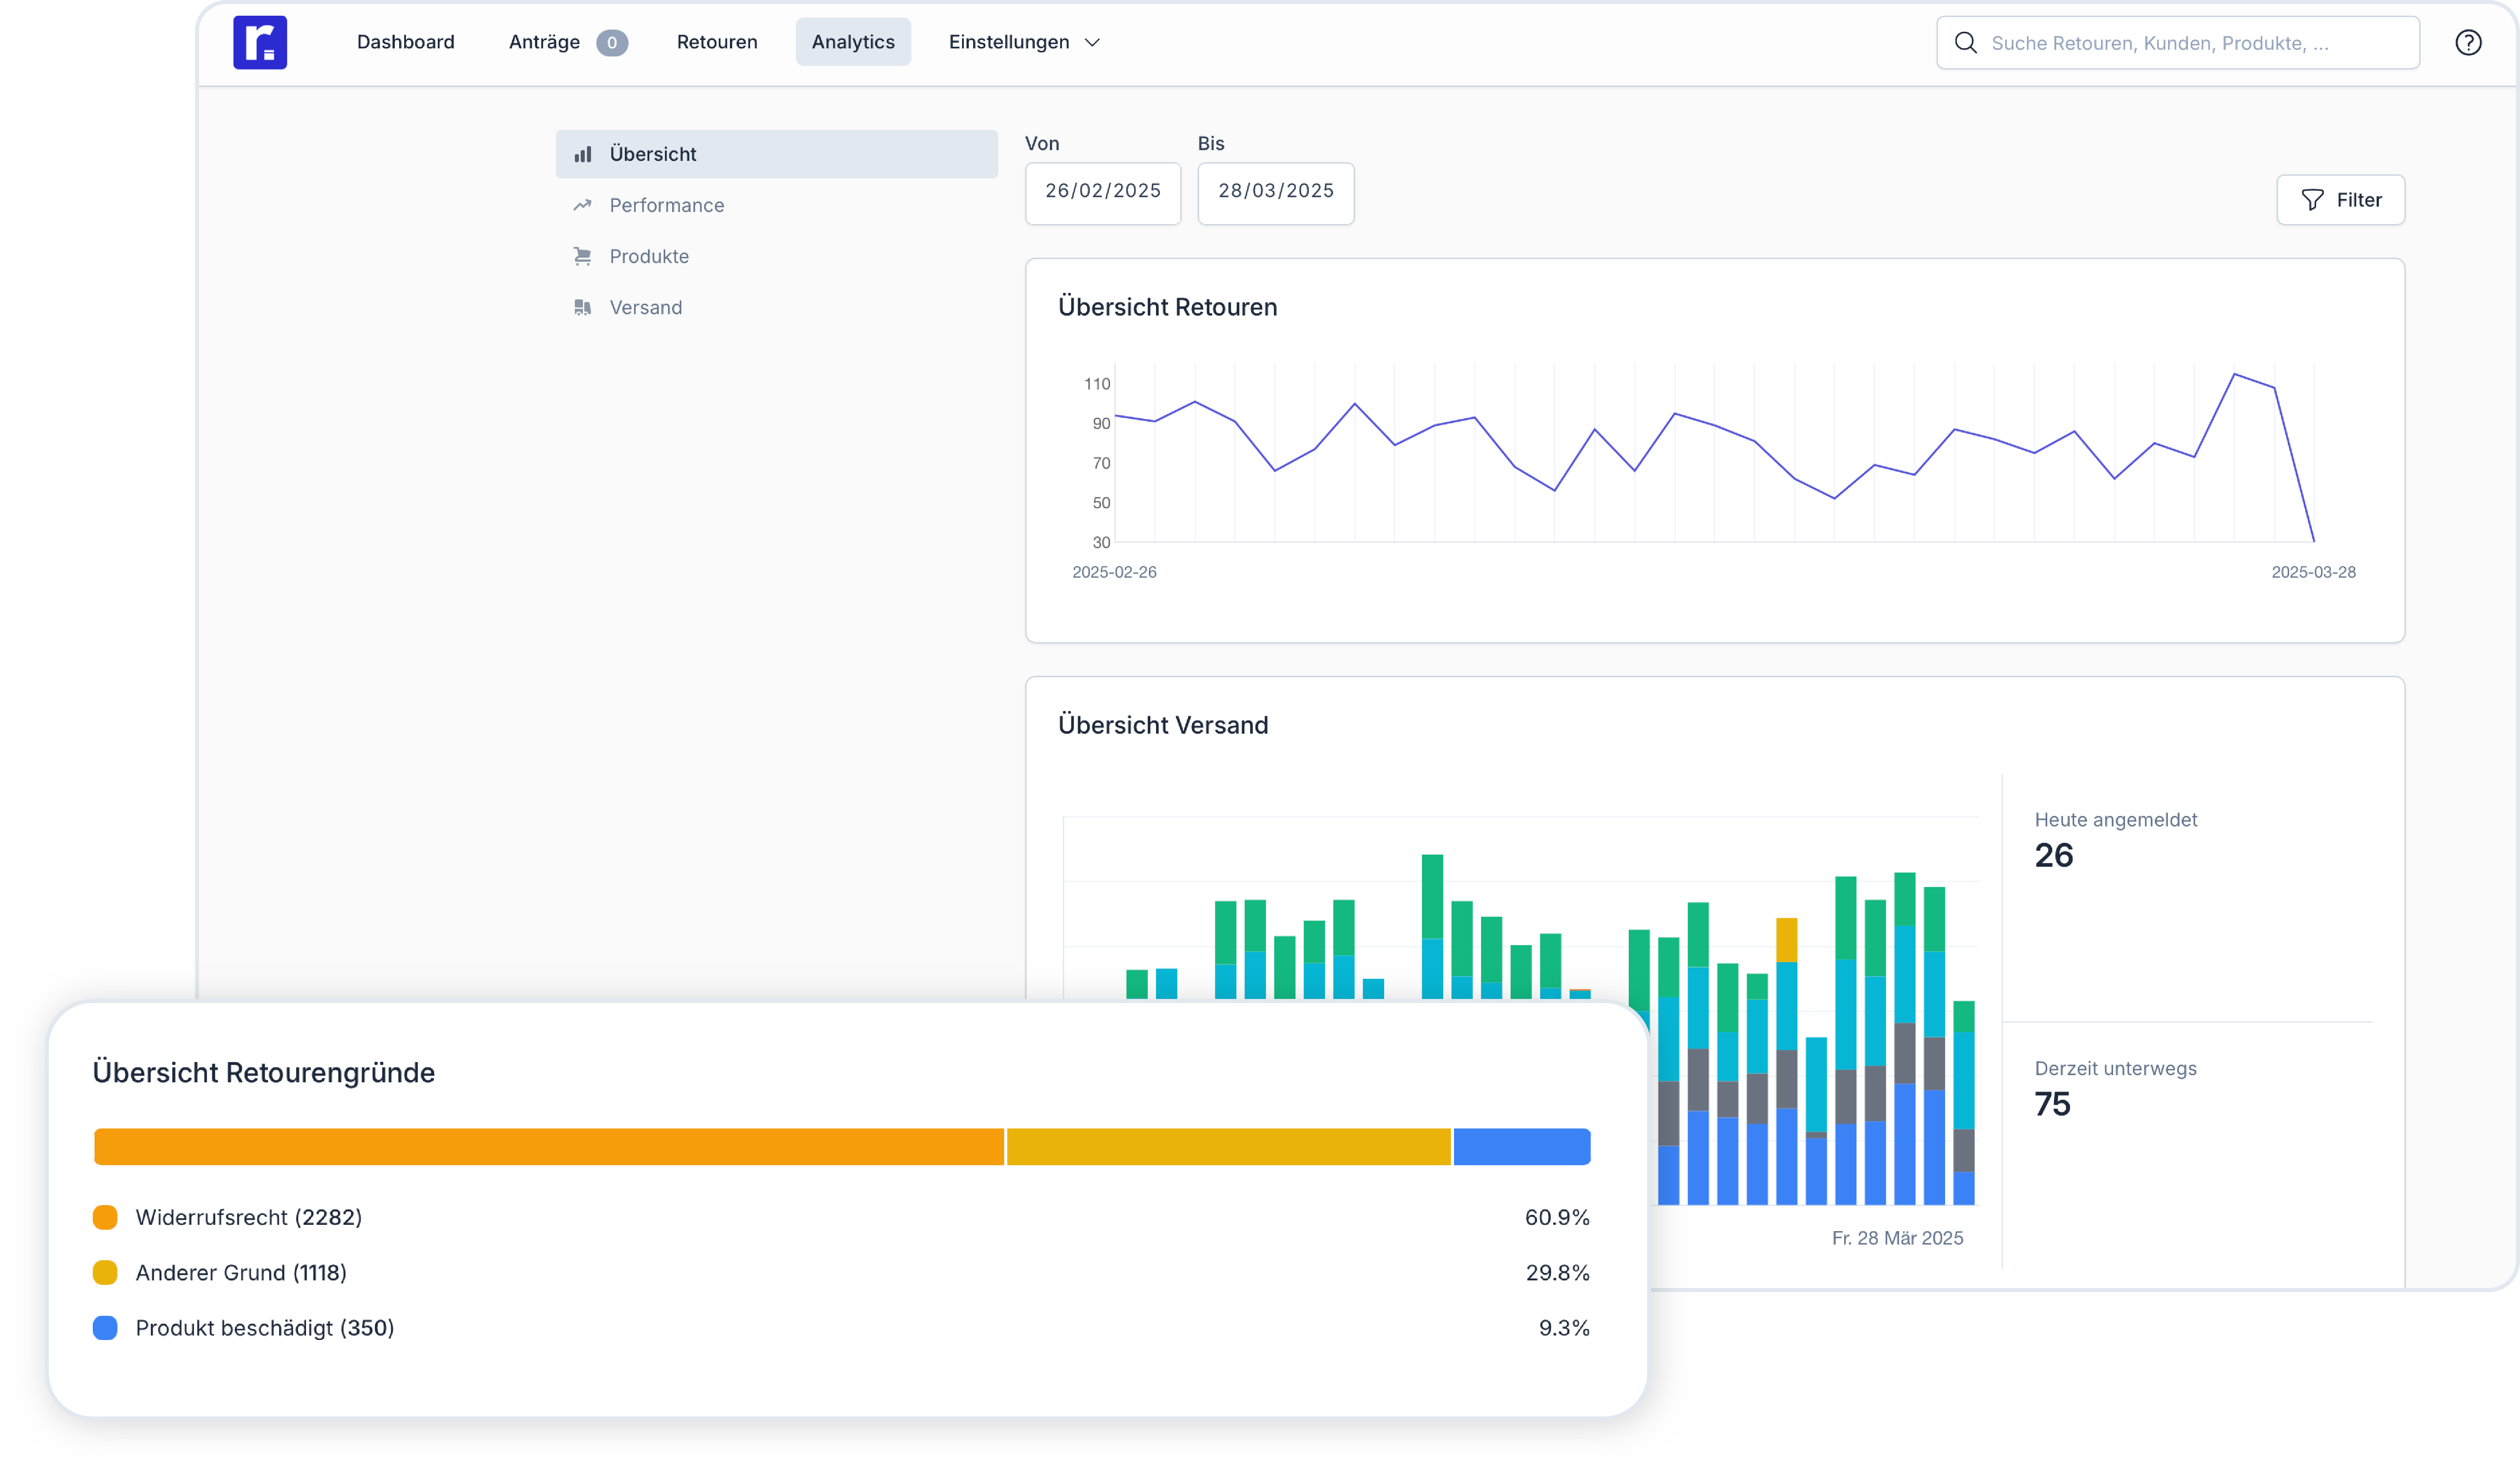Click the Übersicht bar chart icon
Viewport: 2520px width, 1474px height.
[583, 154]
